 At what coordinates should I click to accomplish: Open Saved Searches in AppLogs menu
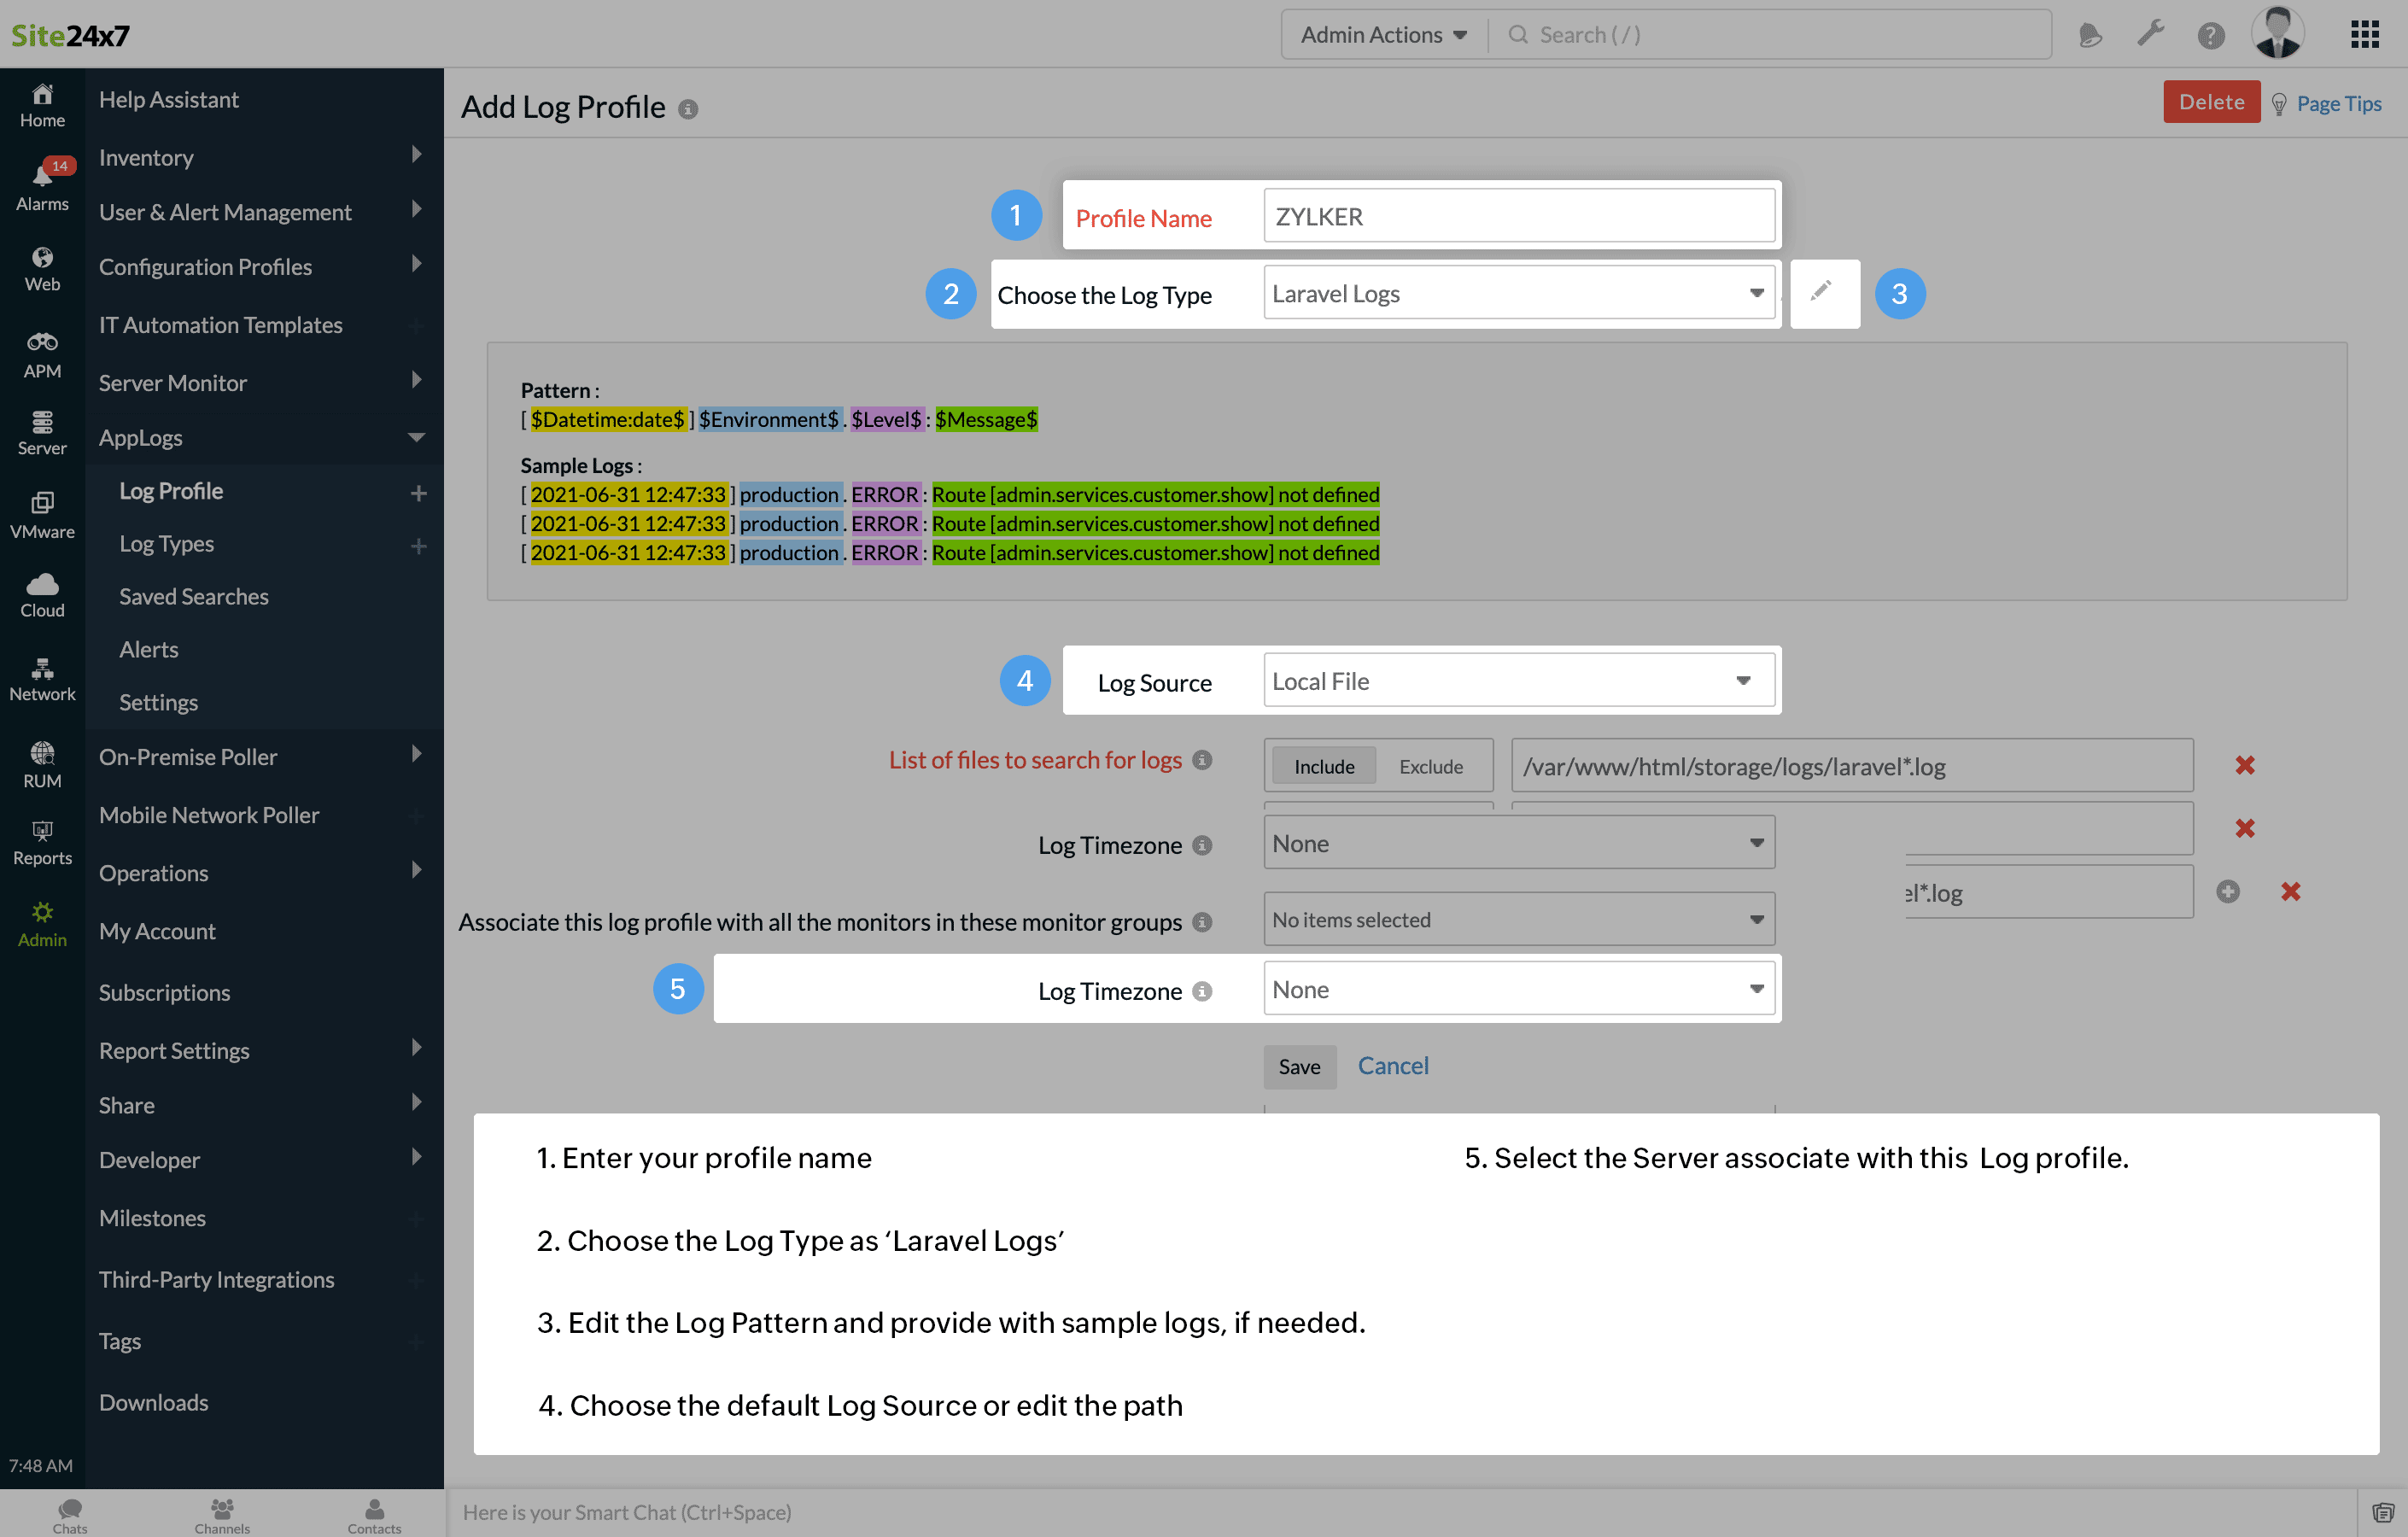point(194,597)
